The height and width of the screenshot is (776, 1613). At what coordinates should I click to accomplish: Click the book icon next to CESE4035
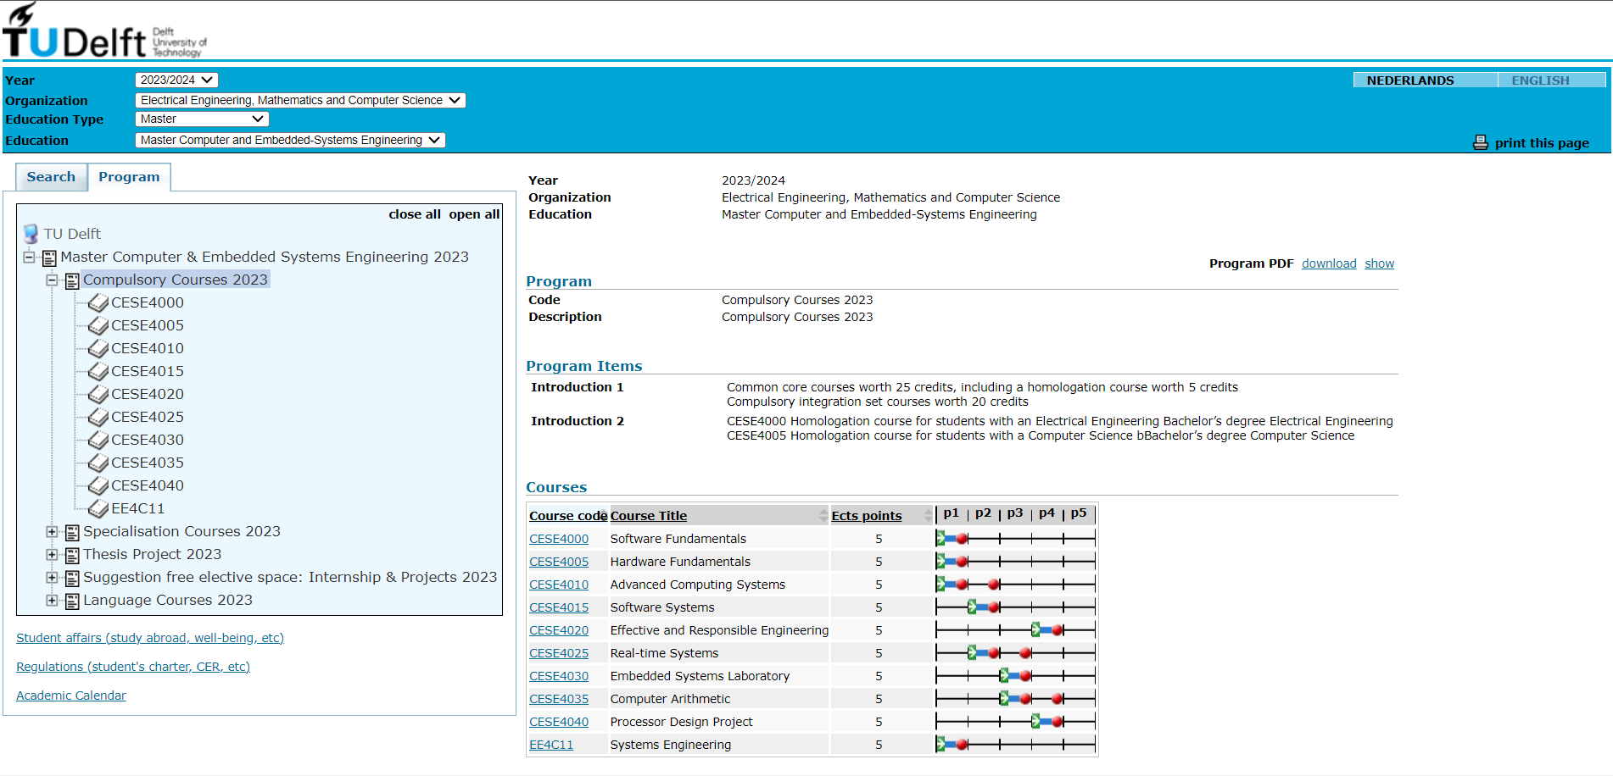point(98,463)
